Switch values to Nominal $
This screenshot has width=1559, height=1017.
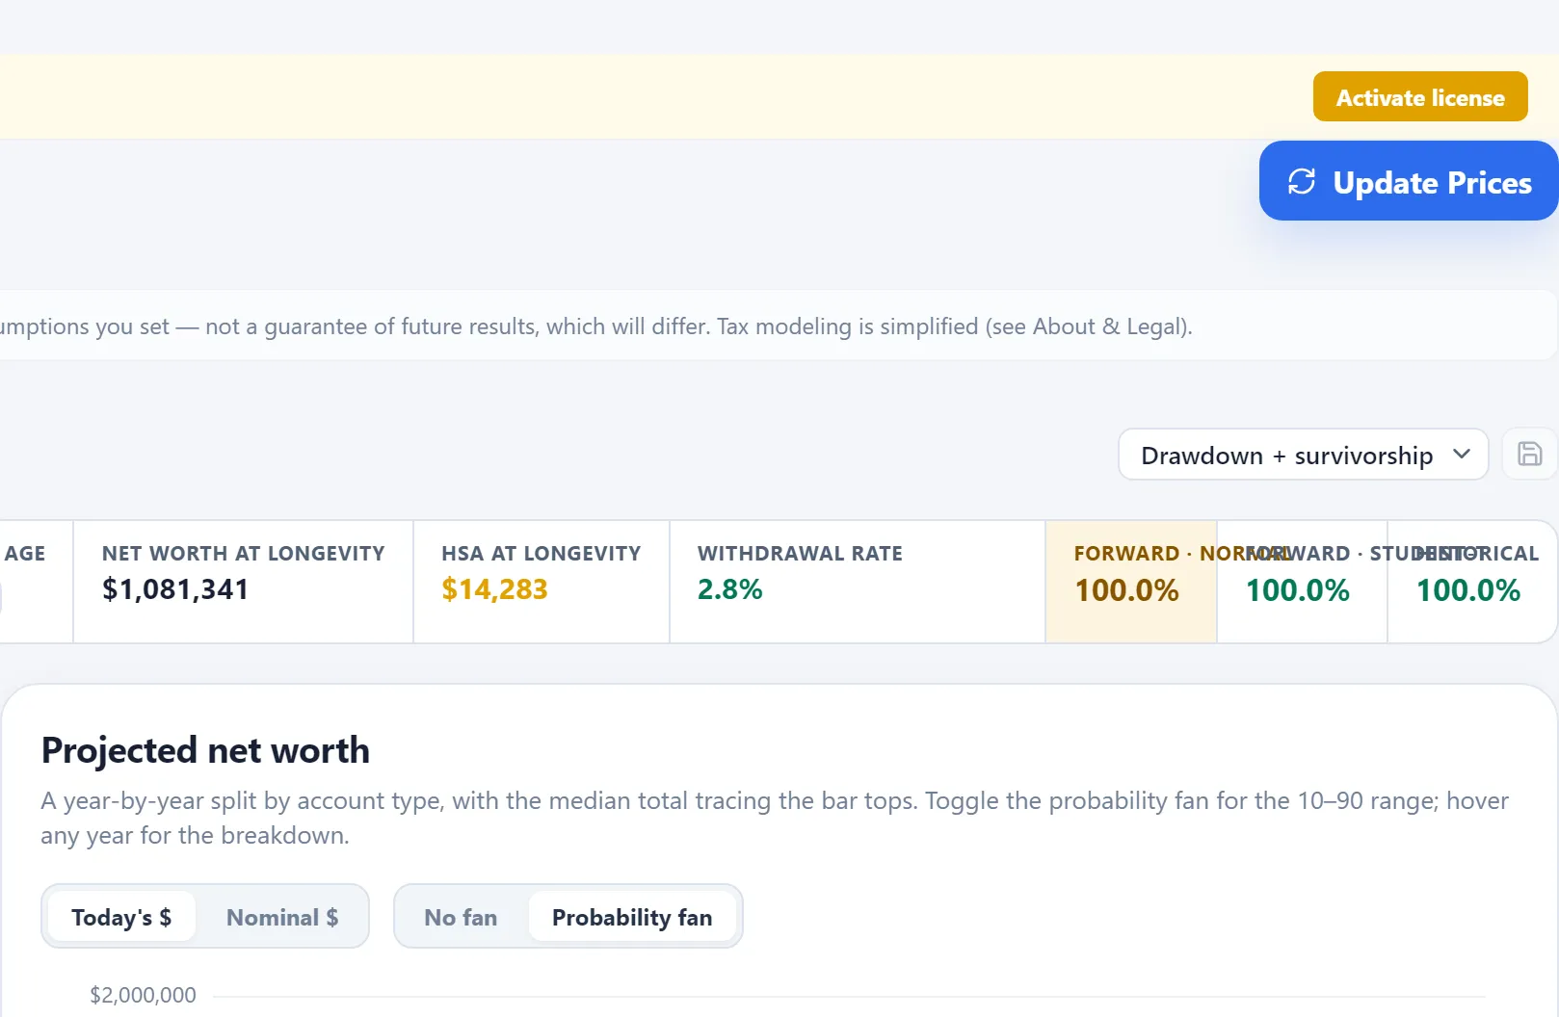click(282, 917)
